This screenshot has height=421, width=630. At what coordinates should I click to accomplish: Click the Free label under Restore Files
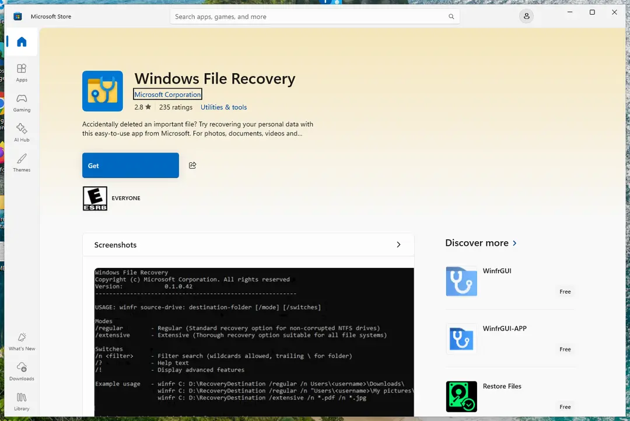pos(565,407)
